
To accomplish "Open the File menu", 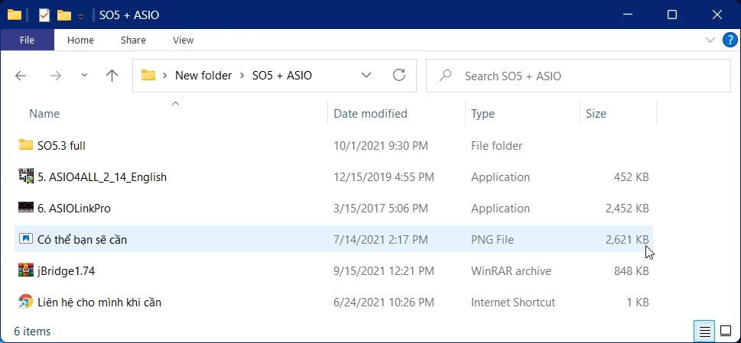I will coord(27,40).
